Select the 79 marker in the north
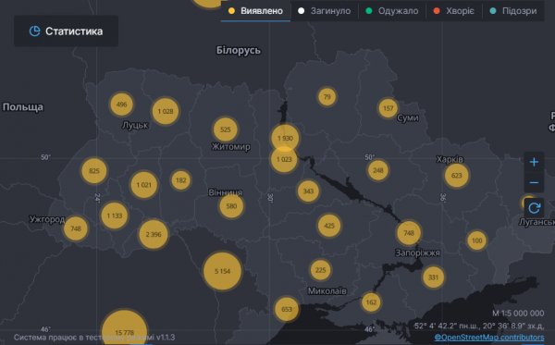The width and height of the screenshot is (555, 345). click(327, 96)
